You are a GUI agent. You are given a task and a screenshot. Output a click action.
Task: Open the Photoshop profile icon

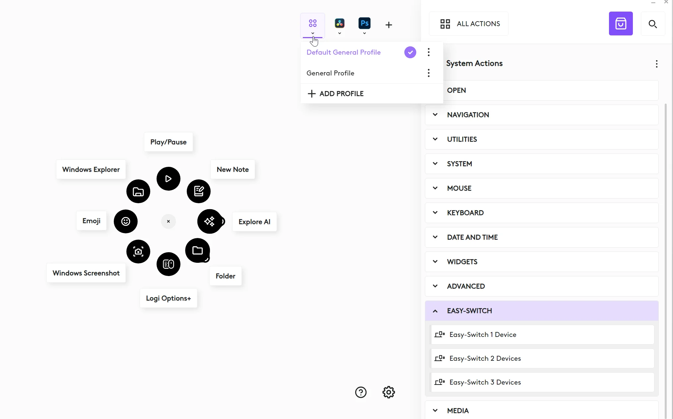tap(364, 23)
